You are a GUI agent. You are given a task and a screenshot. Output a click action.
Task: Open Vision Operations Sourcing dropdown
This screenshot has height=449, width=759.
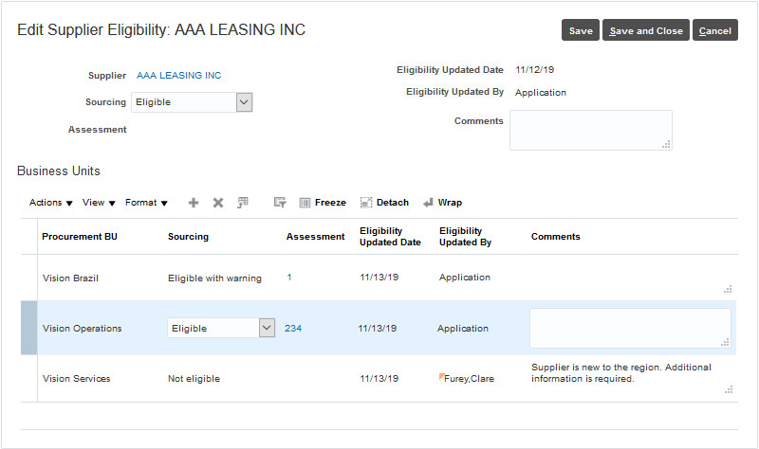267,328
